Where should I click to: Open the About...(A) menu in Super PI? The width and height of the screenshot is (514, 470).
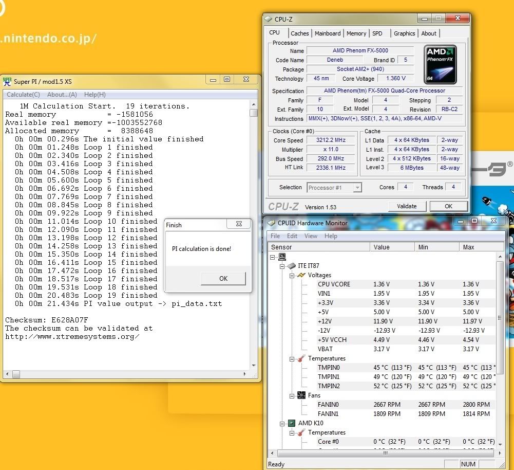pyautogui.click(x=62, y=95)
